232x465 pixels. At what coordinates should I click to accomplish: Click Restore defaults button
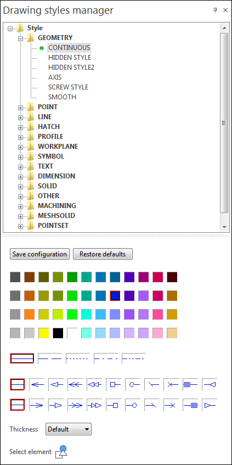[x=103, y=254]
